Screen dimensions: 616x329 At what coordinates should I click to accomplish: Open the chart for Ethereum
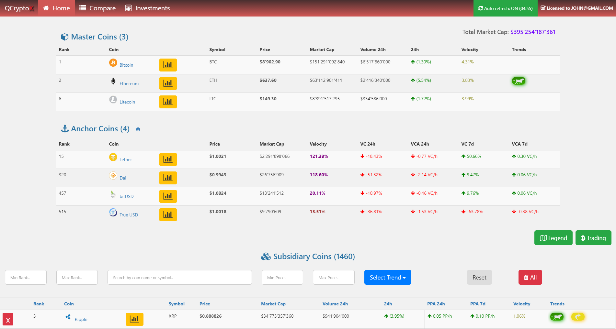point(168,83)
